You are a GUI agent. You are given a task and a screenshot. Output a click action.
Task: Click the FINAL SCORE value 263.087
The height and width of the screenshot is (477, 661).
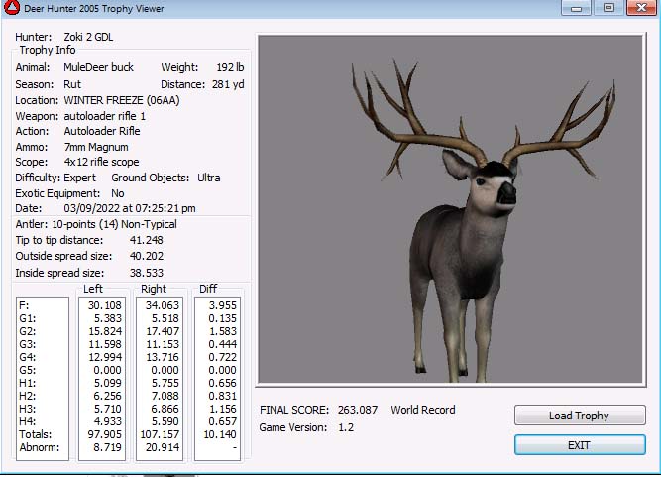pos(357,410)
